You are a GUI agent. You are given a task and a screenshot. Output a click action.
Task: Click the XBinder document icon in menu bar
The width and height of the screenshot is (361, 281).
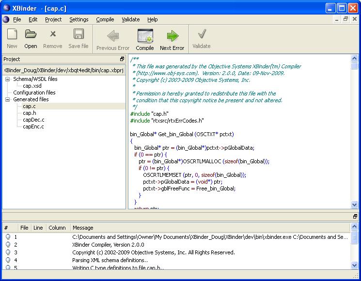pyautogui.click(x=6, y=19)
